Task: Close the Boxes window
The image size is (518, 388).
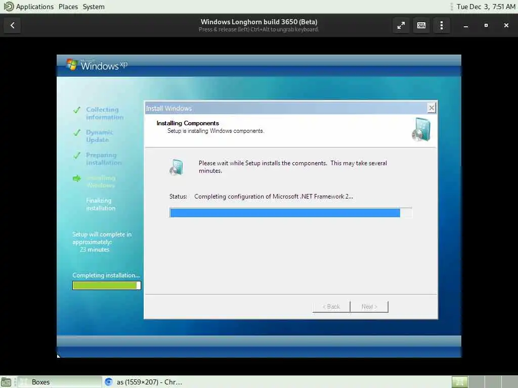Action: [x=506, y=25]
